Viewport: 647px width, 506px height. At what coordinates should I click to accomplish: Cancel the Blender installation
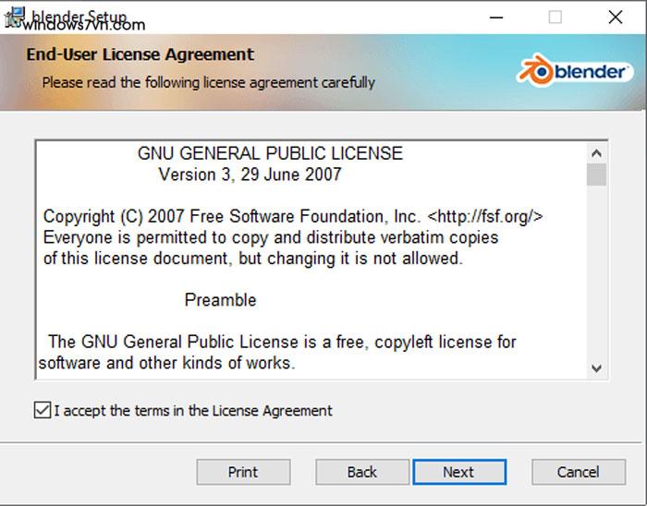578,472
